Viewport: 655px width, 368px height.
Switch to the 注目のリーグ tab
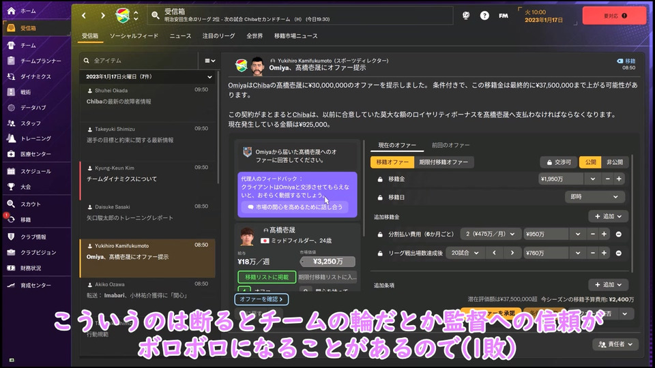point(218,36)
